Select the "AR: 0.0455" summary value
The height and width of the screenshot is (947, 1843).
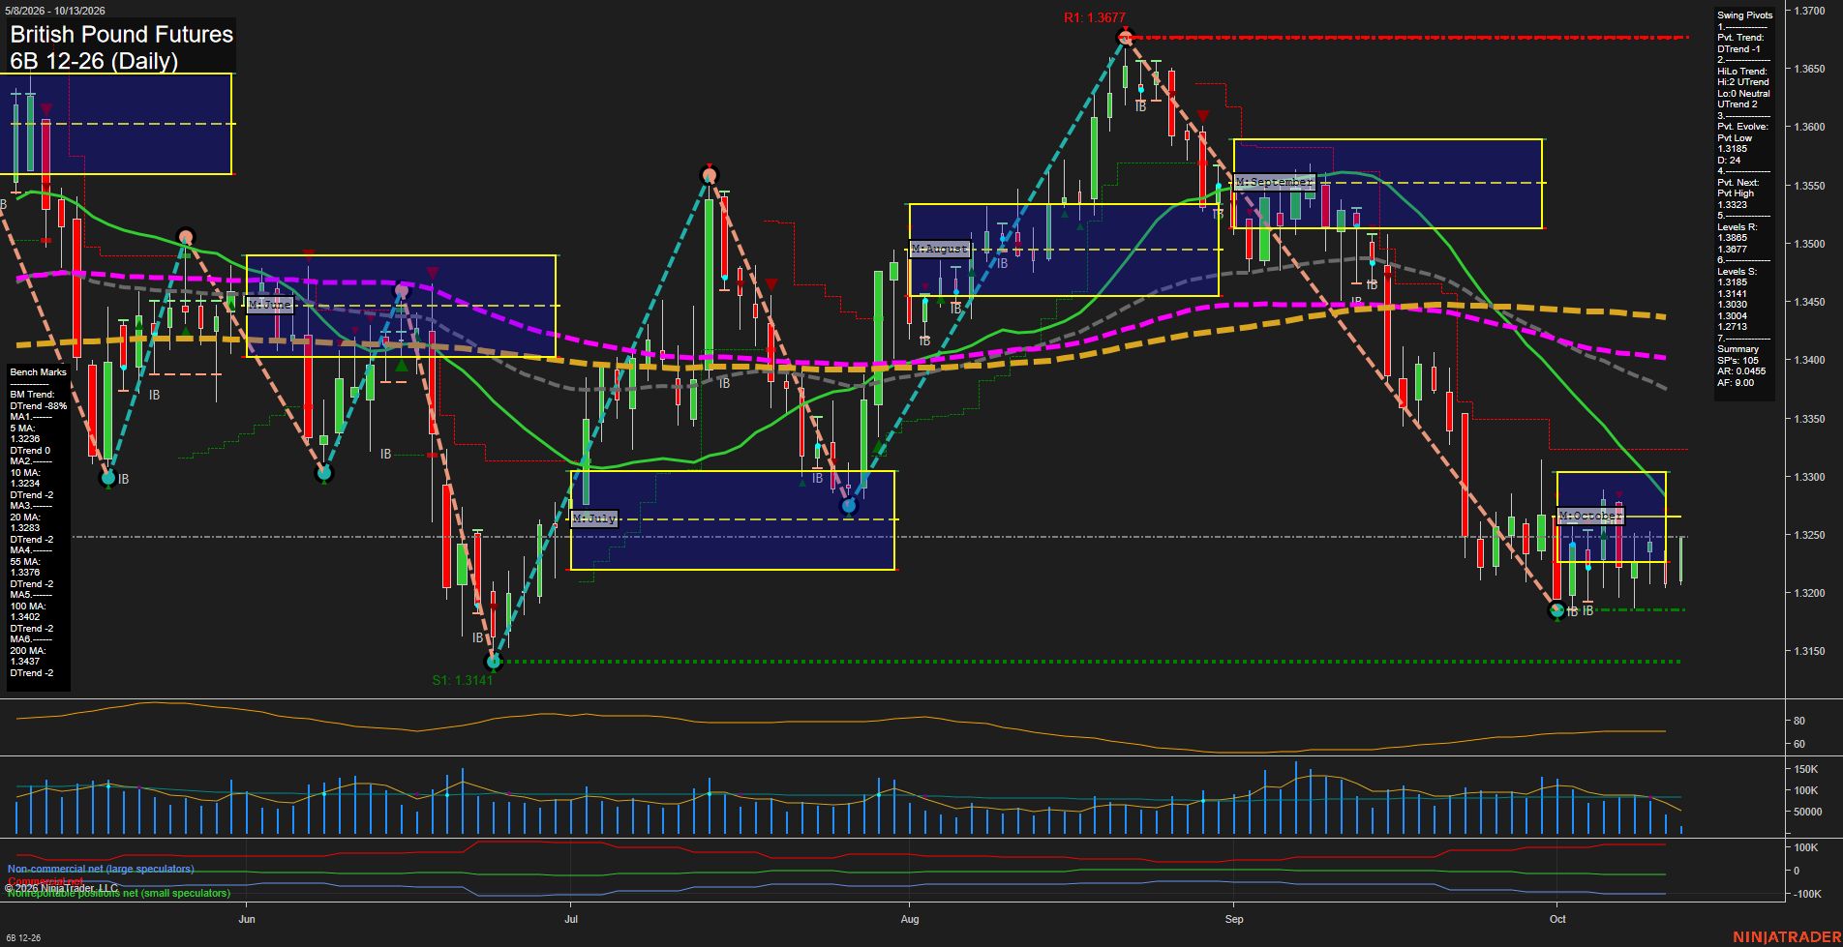[1741, 371]
